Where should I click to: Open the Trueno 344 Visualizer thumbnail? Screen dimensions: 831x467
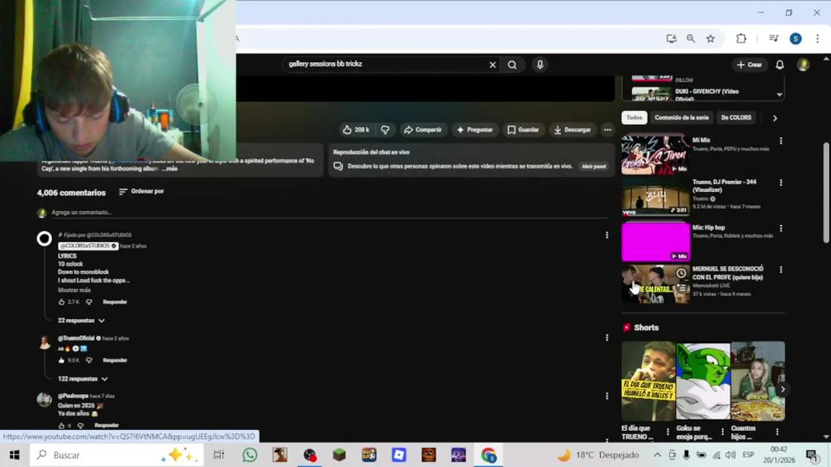pos(655,197)
